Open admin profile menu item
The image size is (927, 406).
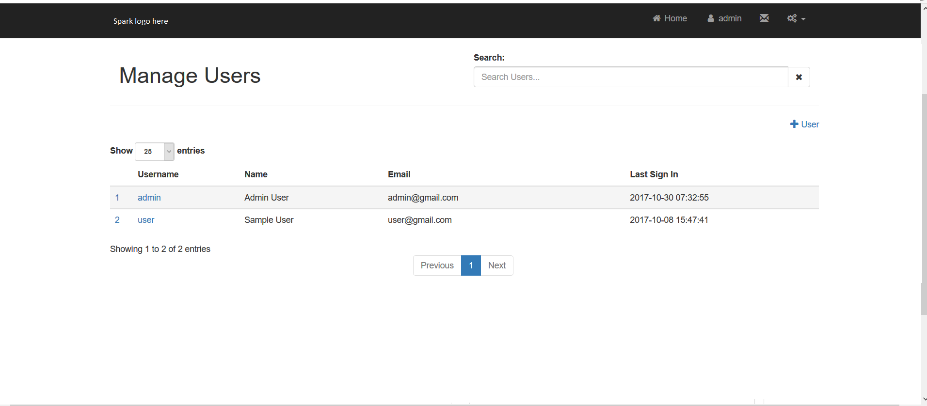(724, 18)
